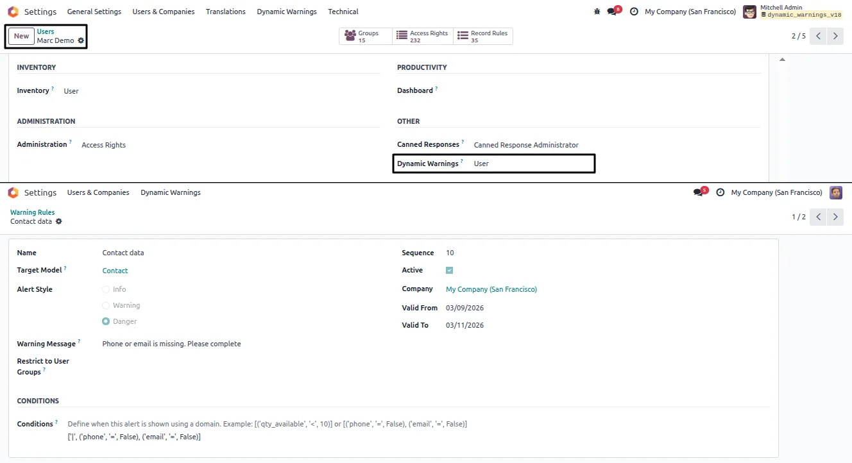Click help mark beside Conditions label
This screenshot has height=463, width=852.
(56, 422)
